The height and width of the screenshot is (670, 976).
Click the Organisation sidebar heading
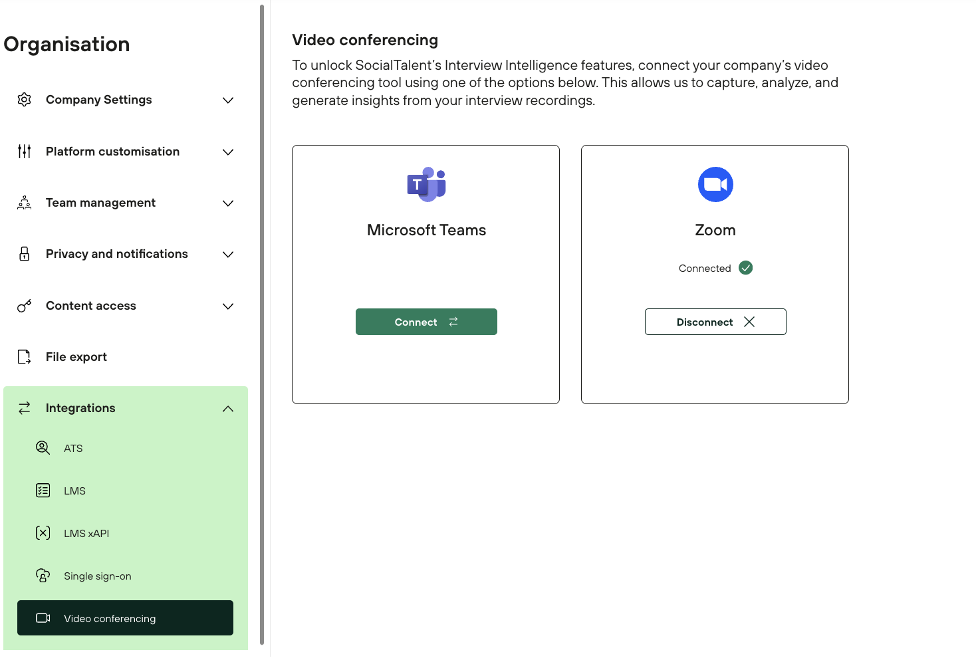tap(66, 45)
